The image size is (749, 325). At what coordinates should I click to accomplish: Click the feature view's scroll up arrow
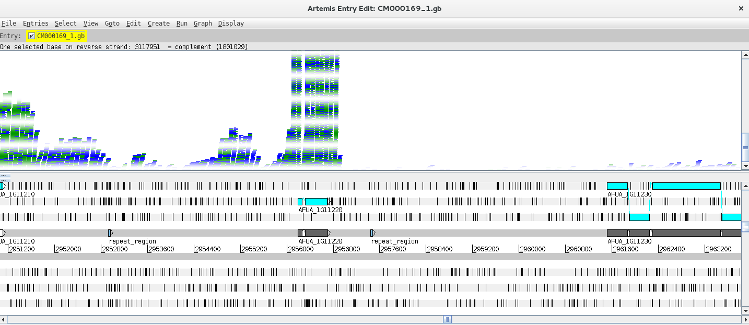745,185
